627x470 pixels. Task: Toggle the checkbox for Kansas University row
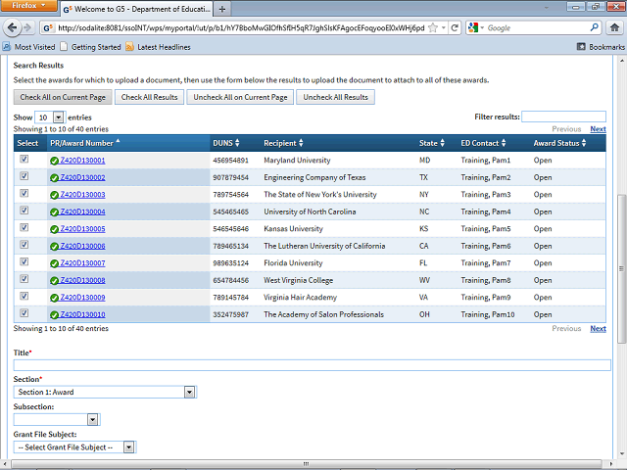click(24, 228)
